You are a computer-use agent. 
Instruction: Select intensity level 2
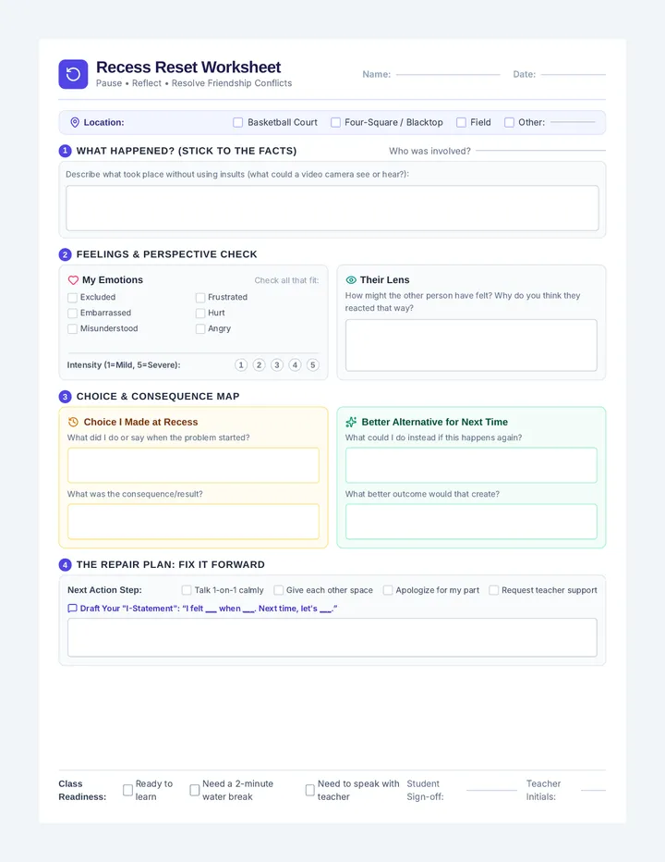pyautogui.click(x=260, y=365)
